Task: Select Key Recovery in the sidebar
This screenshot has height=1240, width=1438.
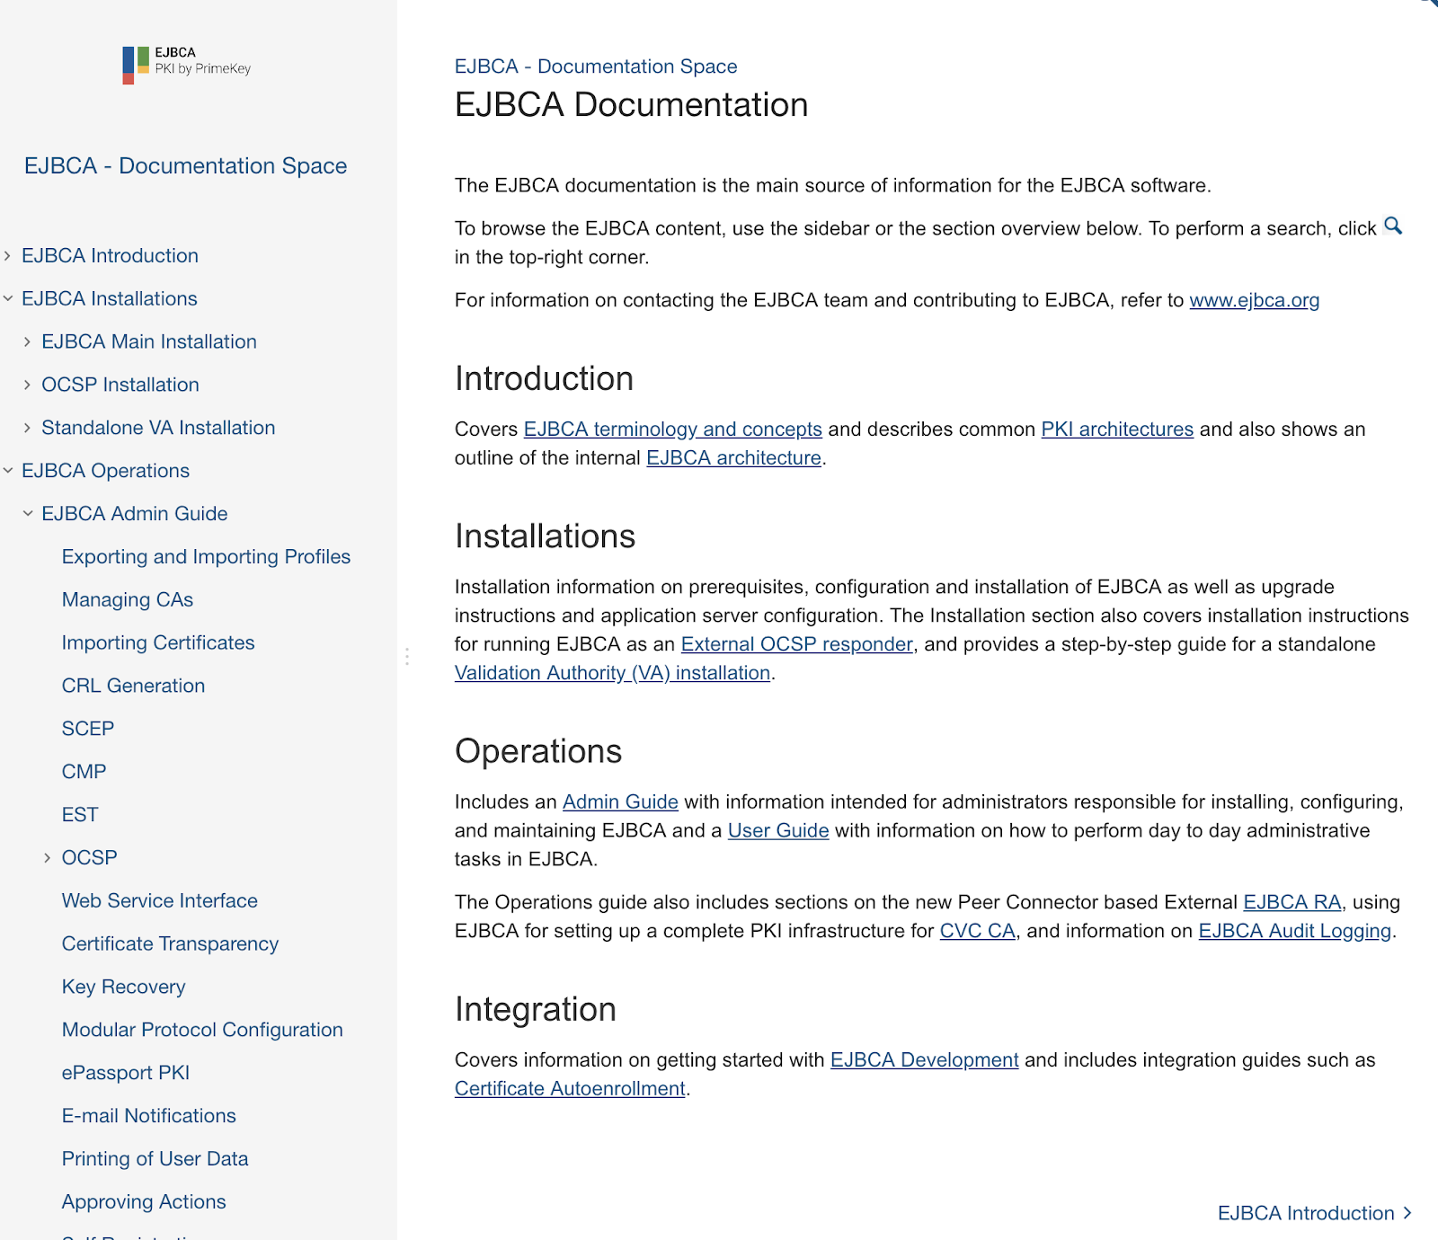Action: [x=123, y=987]
